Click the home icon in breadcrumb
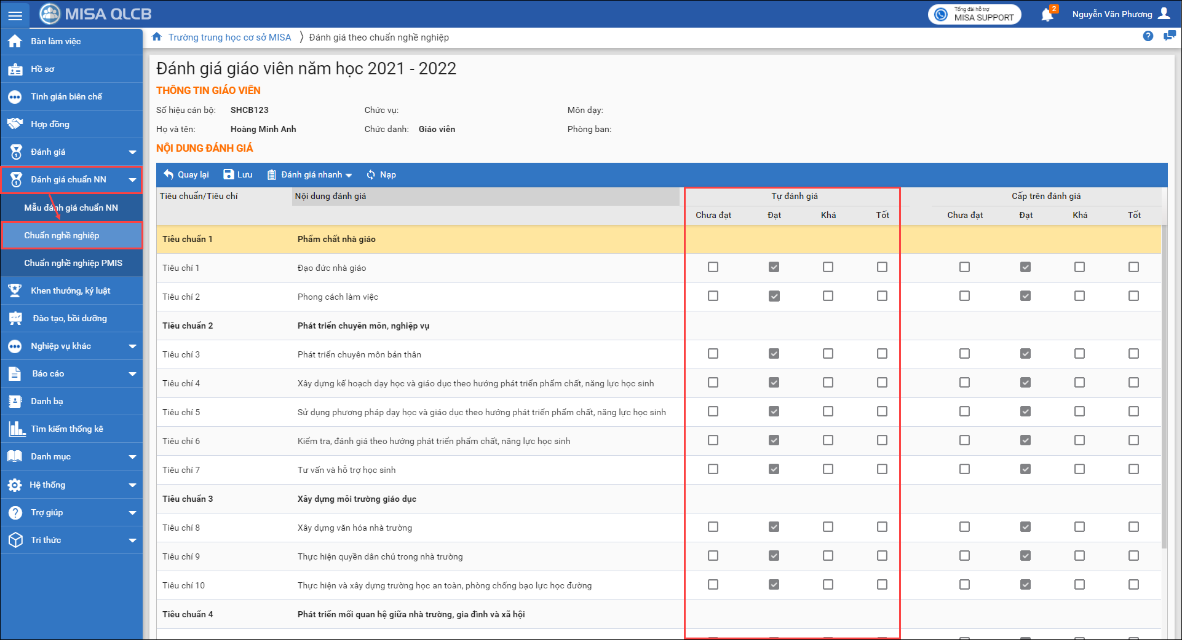This screenshot has height=640, width=1182. coord(157,37)
